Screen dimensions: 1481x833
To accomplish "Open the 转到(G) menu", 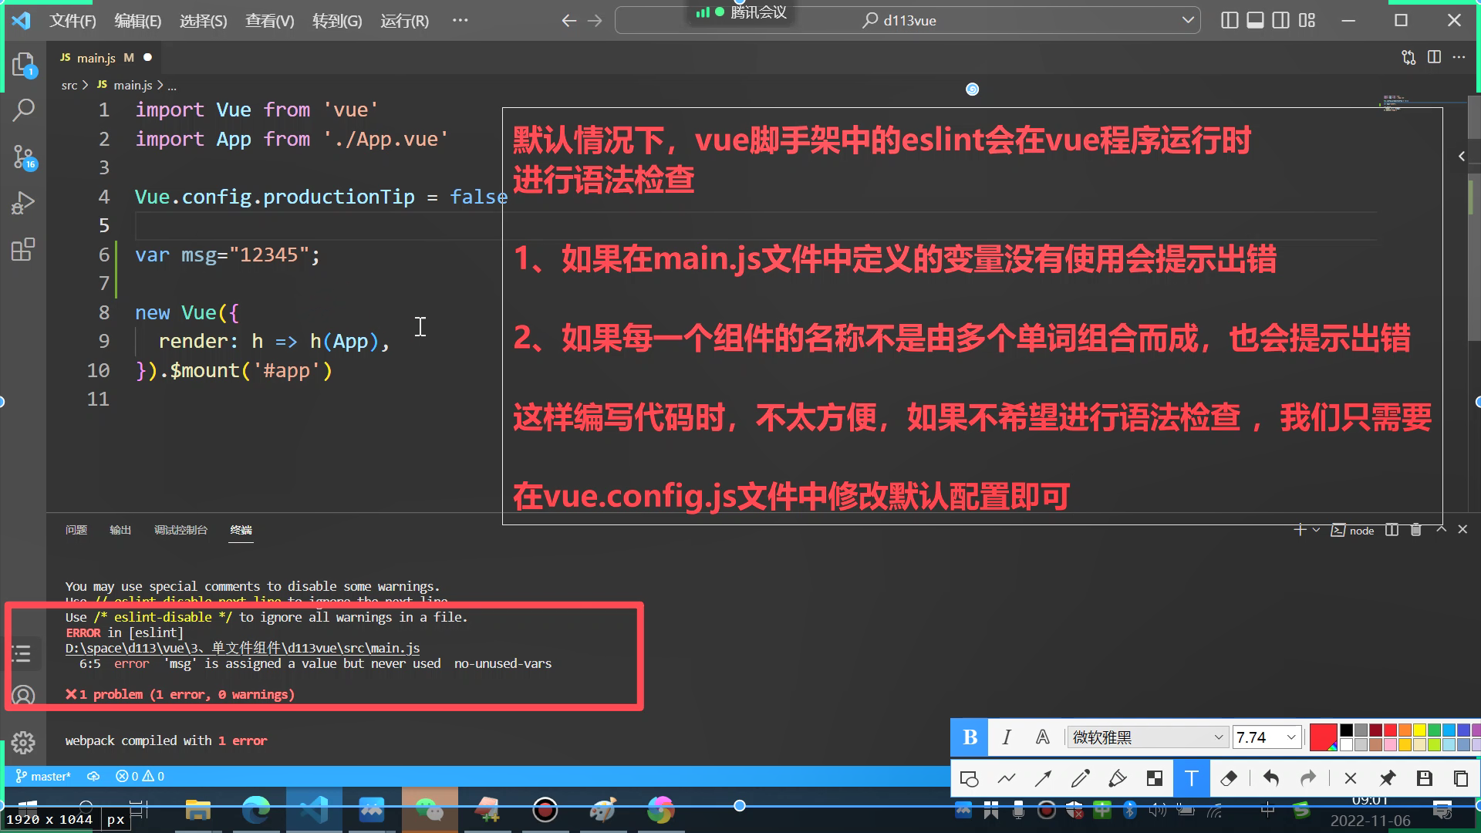I will (x=337, y=21).
